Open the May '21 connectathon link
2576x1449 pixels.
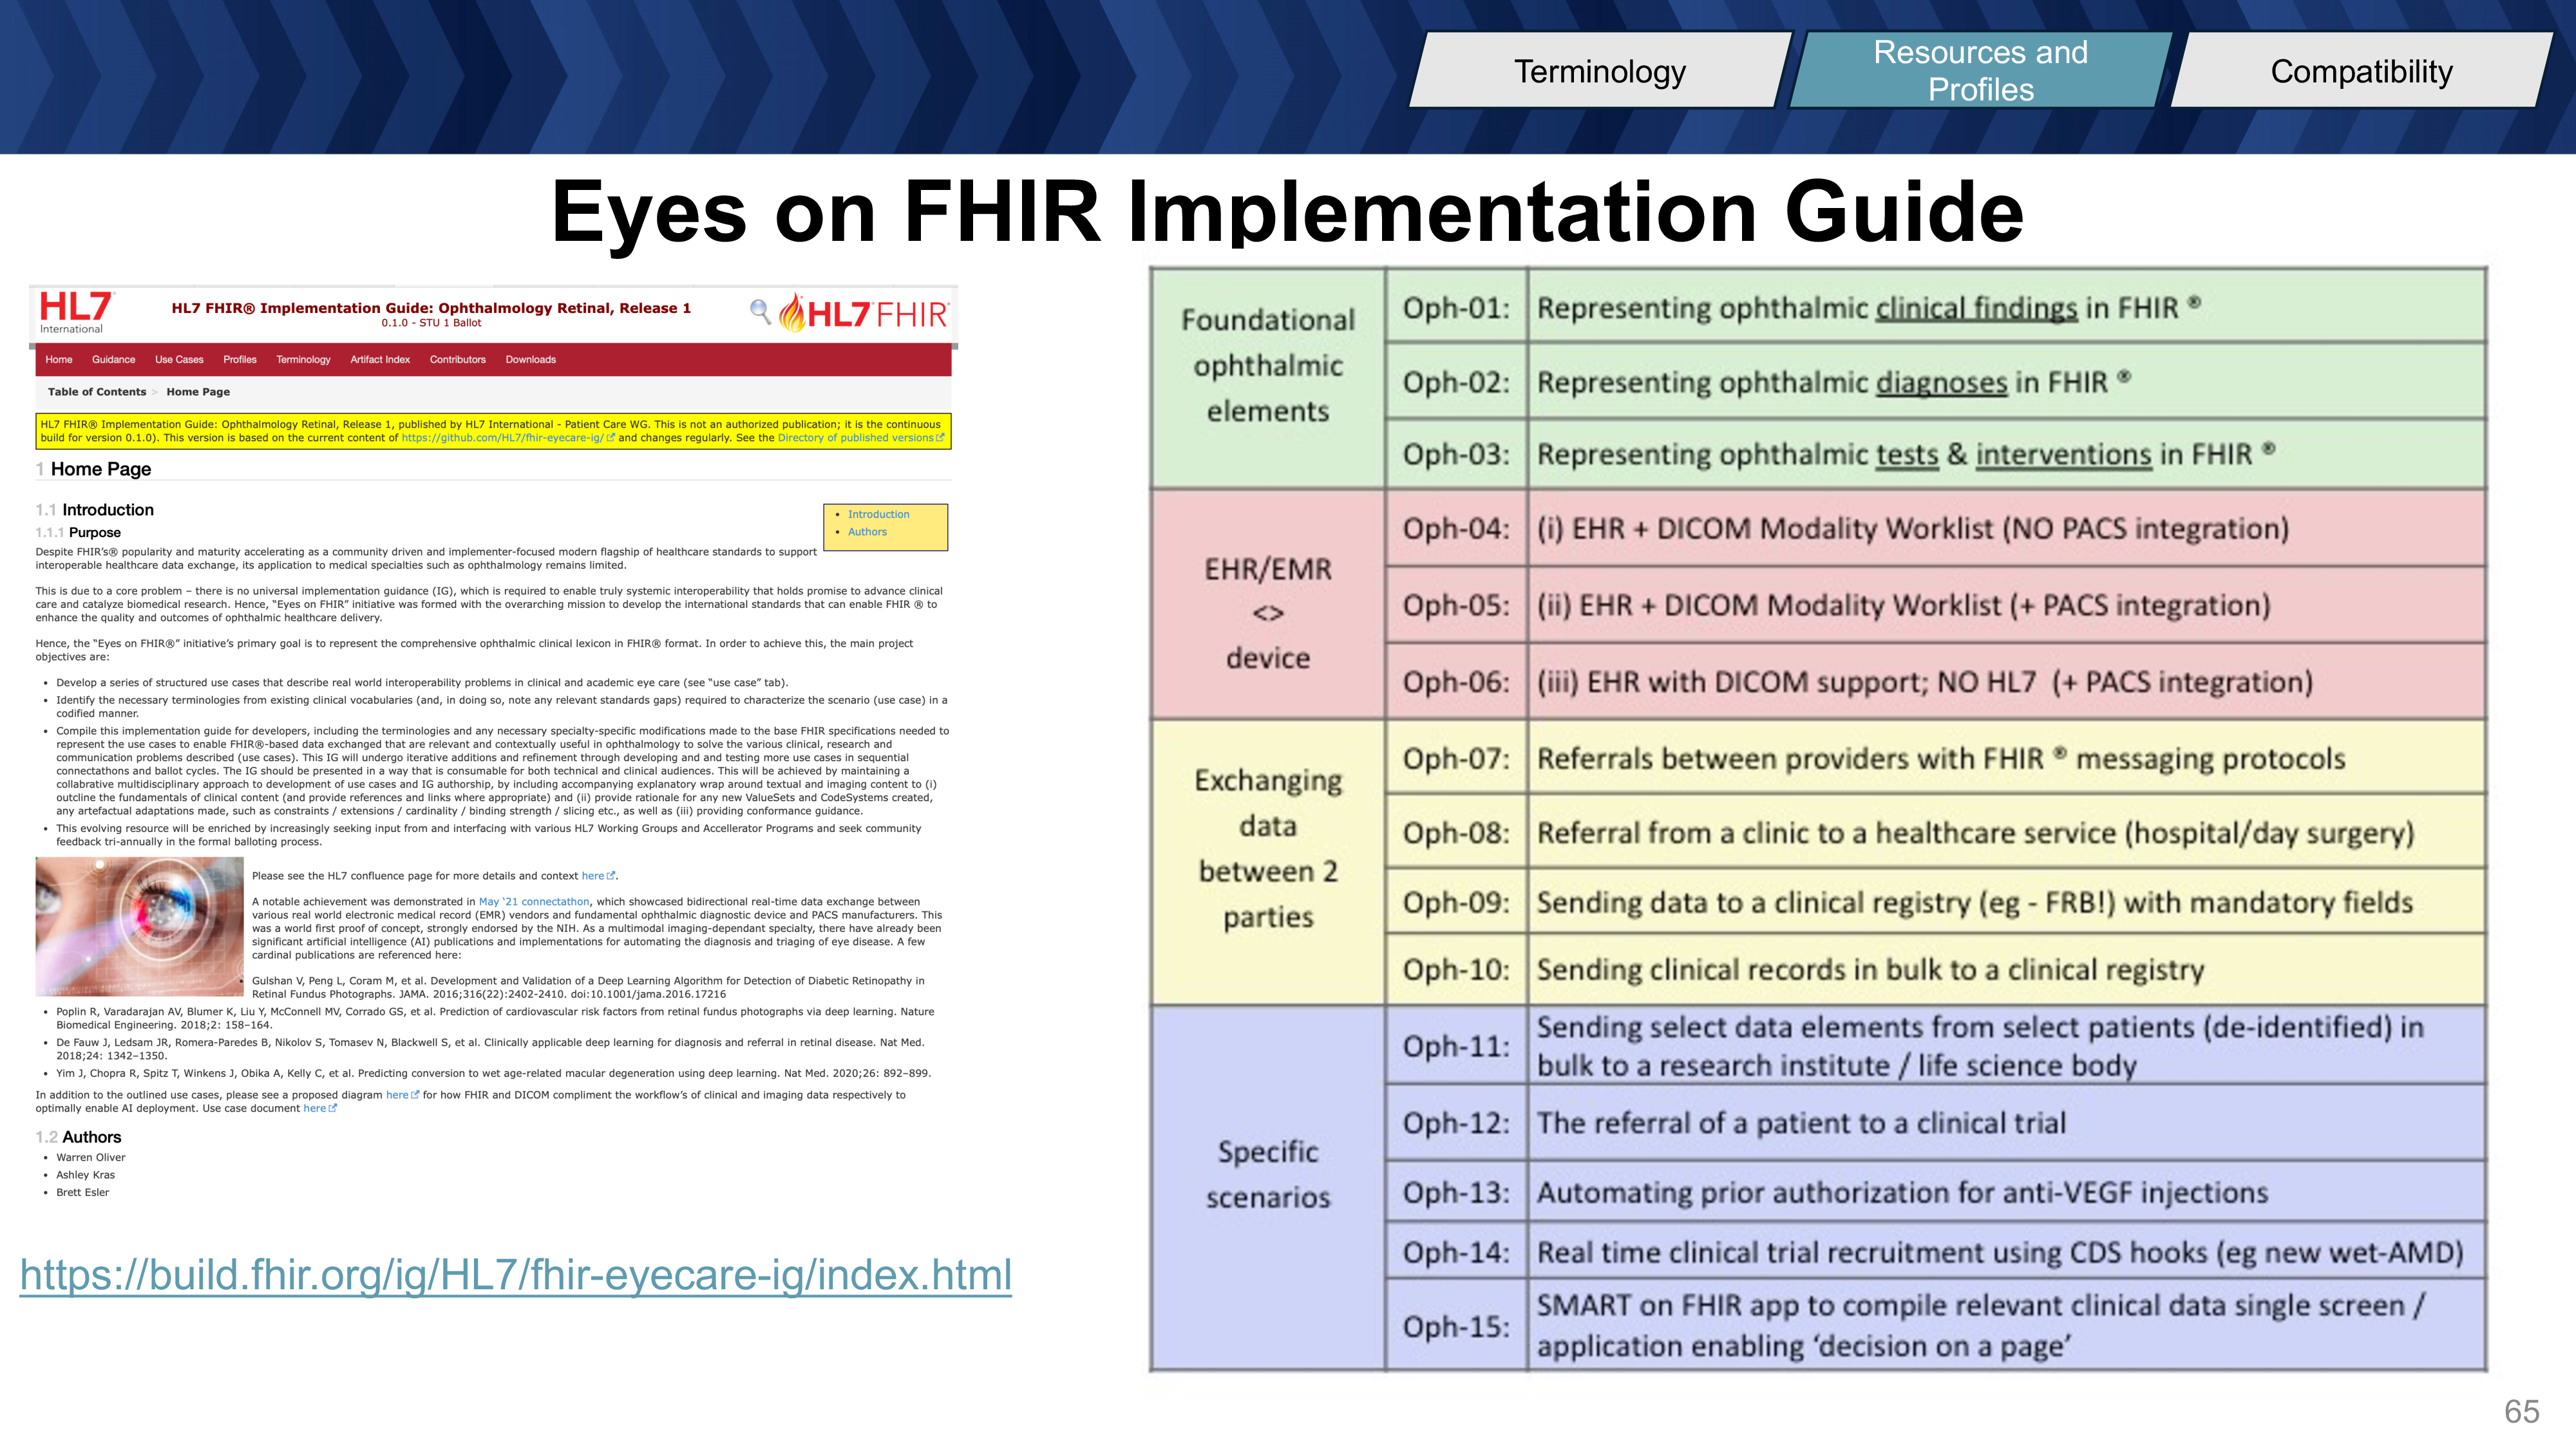click(534, 902)
